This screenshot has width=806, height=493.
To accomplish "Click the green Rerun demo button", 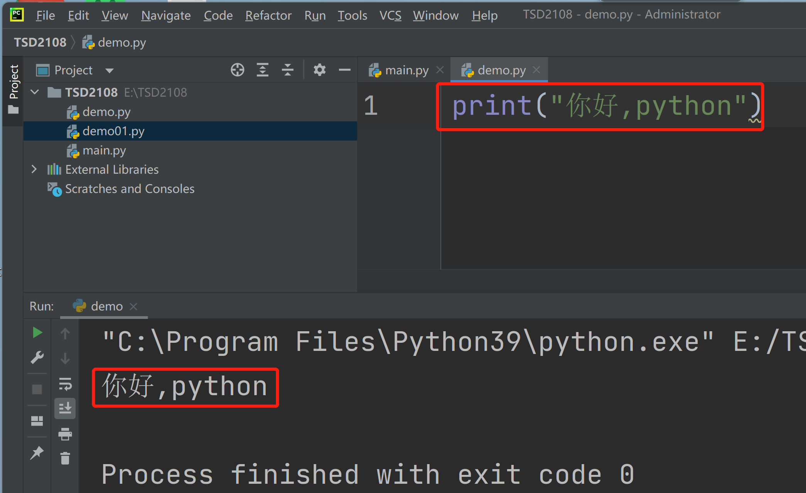I will (x=37, y=333).
